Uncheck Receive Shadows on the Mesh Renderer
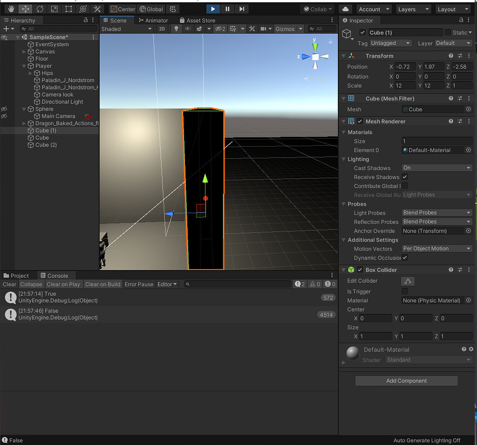This screenshot has height=445, width=477. coord(404,177)
